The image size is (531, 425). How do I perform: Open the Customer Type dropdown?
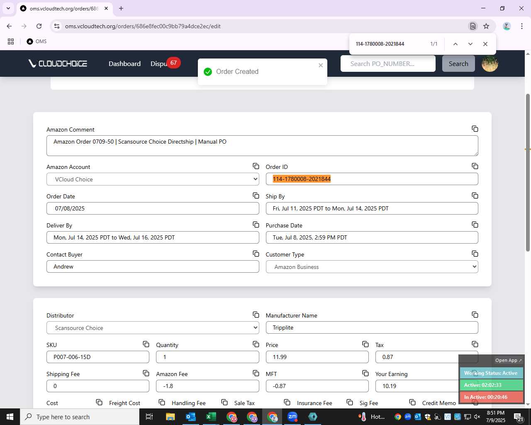(372, 267)
